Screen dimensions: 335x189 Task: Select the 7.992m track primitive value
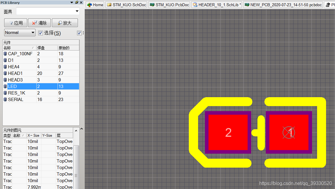coord(34,187)
